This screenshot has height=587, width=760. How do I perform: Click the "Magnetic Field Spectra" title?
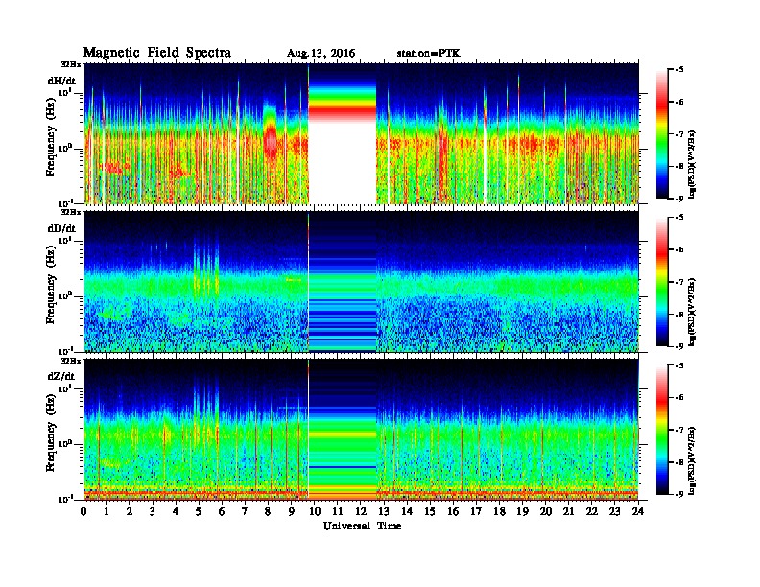coord(156,53)
